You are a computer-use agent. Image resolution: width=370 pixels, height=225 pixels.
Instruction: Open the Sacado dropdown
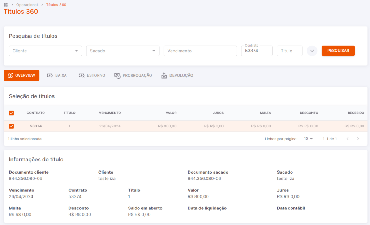[x=123, y=51]
